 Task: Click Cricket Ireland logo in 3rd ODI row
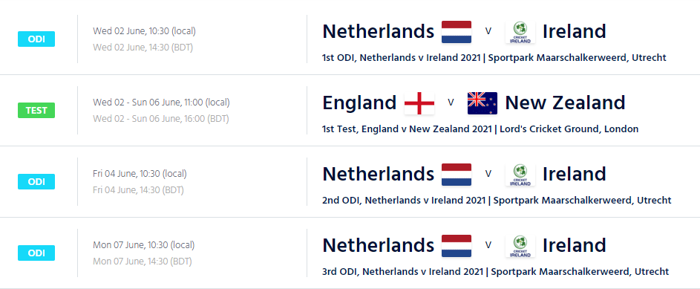[520, 246]
